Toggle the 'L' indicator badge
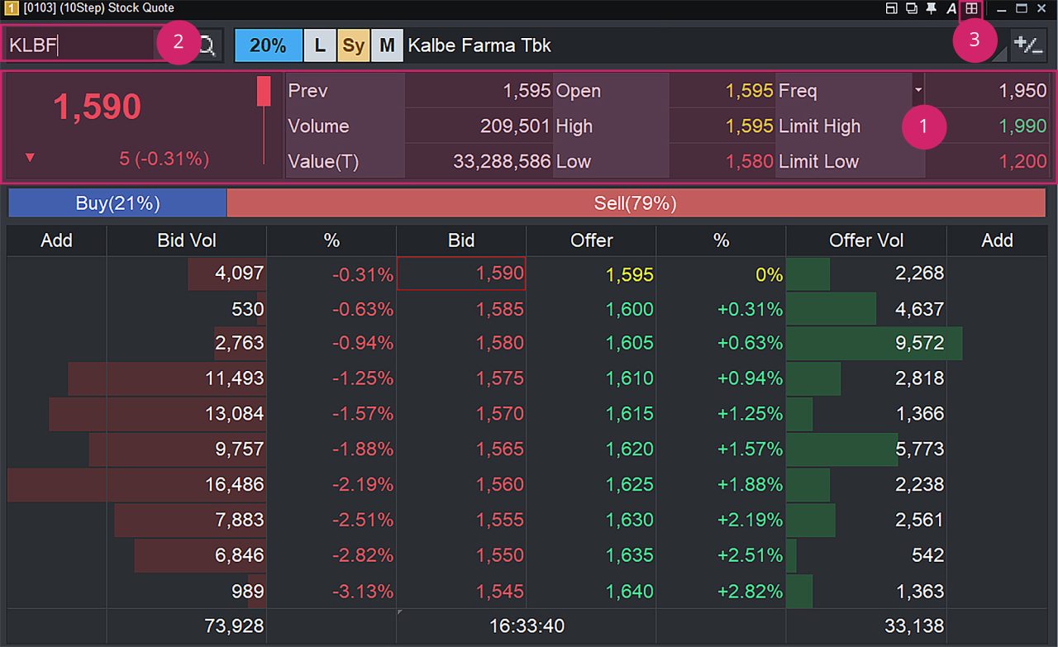 (x=320, y=45)
